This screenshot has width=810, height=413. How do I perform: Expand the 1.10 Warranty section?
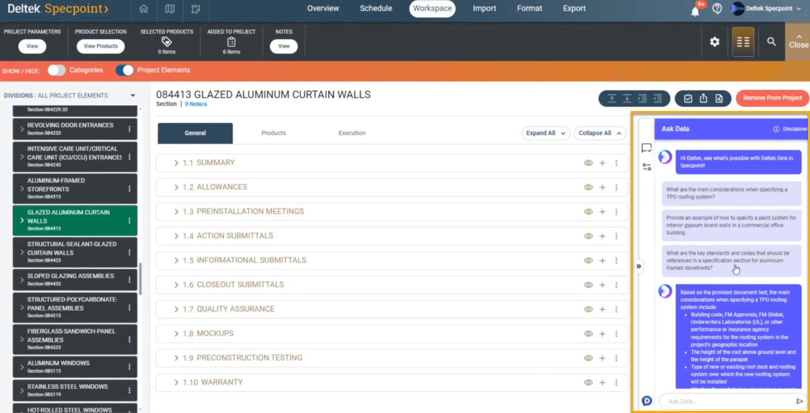point(176,383)
